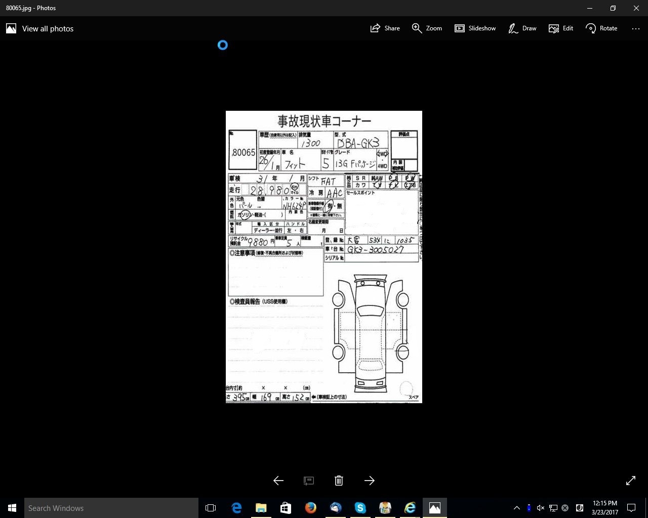The width and height of the screenshot is (648, 518).
Task: Expand the more options ellipsis menu
Action: coord(636,28)
